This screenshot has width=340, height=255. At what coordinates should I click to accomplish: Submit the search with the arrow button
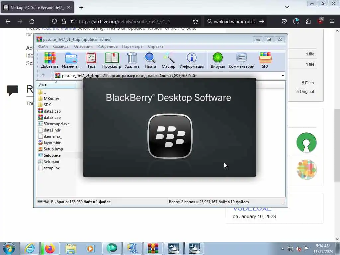262,22
